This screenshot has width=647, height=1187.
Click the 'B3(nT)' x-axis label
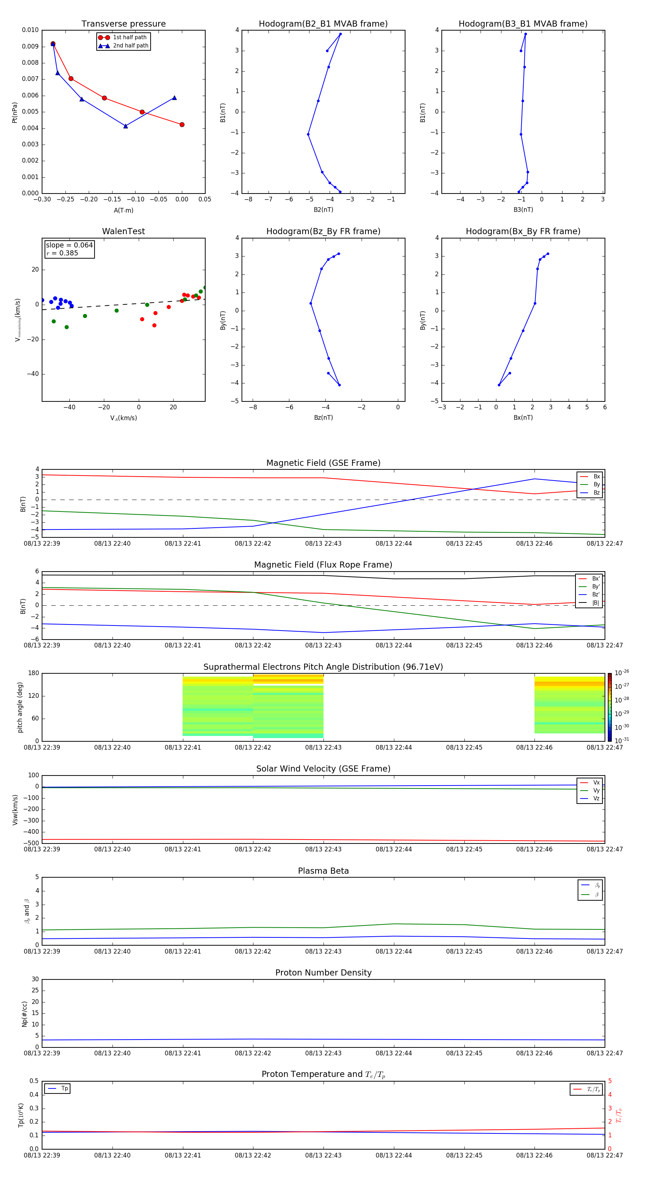click(x=523, y=210)
